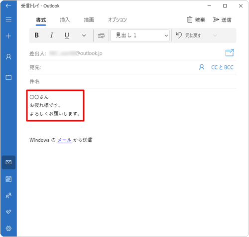Click sender address @outlook.jp
This screenshot has width=249, height=237.
coord(89,53)
